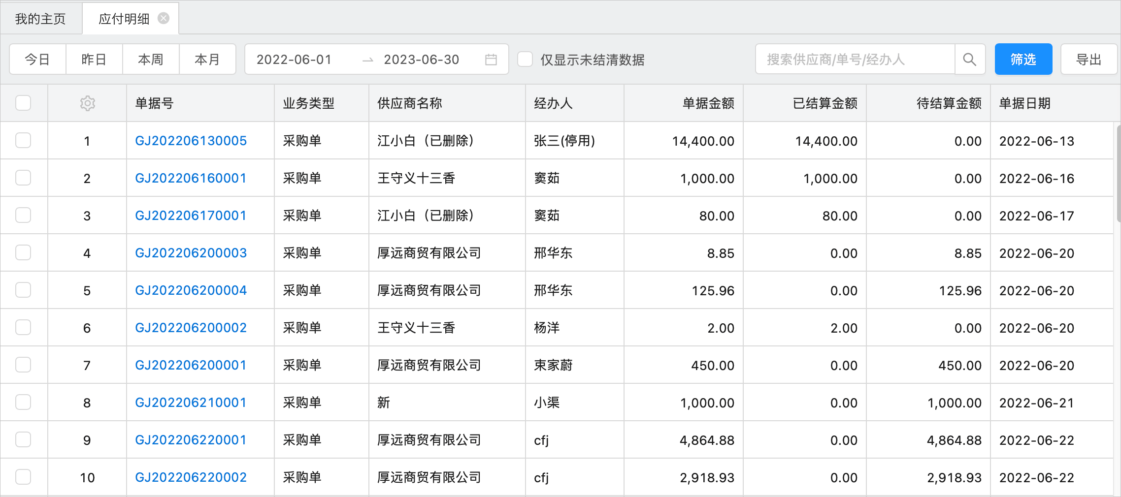Select the 应付明细 tab
Screen dimensions: 1121x497
(x=124, y=19)
